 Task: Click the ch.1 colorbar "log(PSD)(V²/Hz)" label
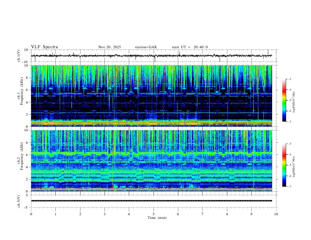(294, 102)
